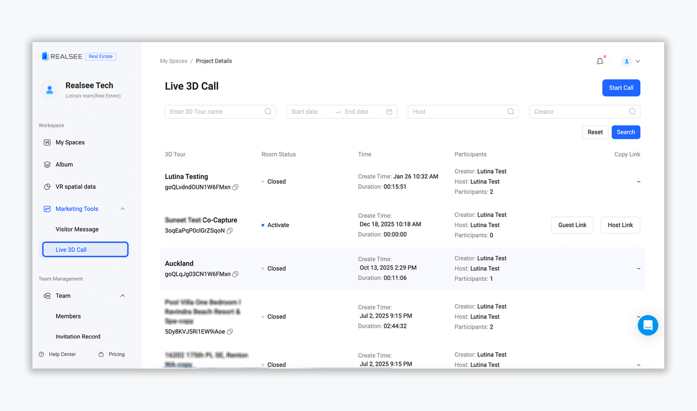Click the search icon in Host field
This screenshot has width=697, height=411.
[x=510, y=112]
